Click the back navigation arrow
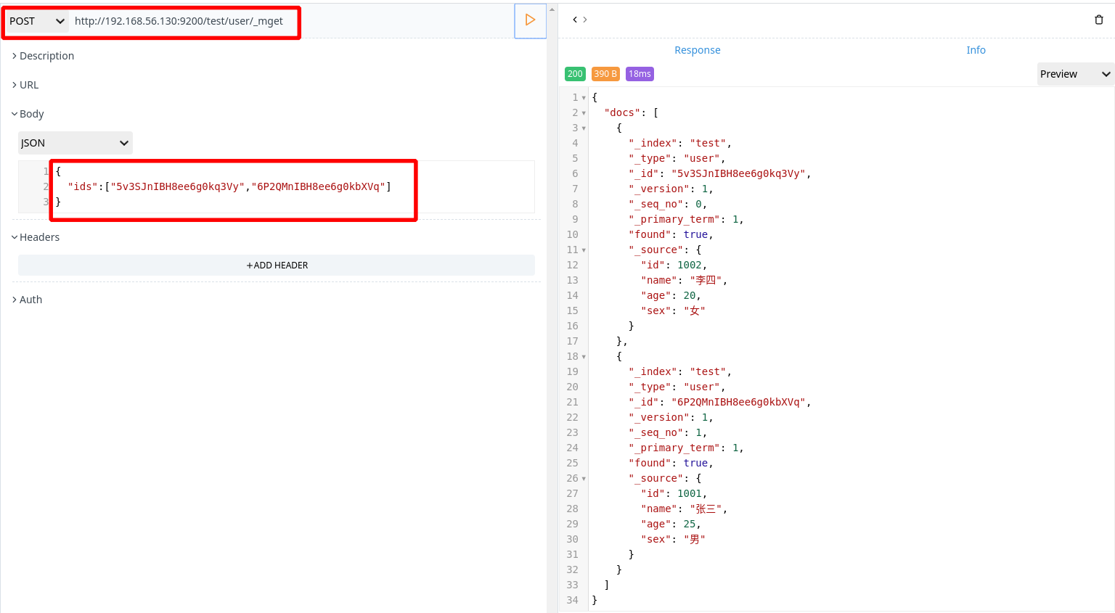 point(573,20)
